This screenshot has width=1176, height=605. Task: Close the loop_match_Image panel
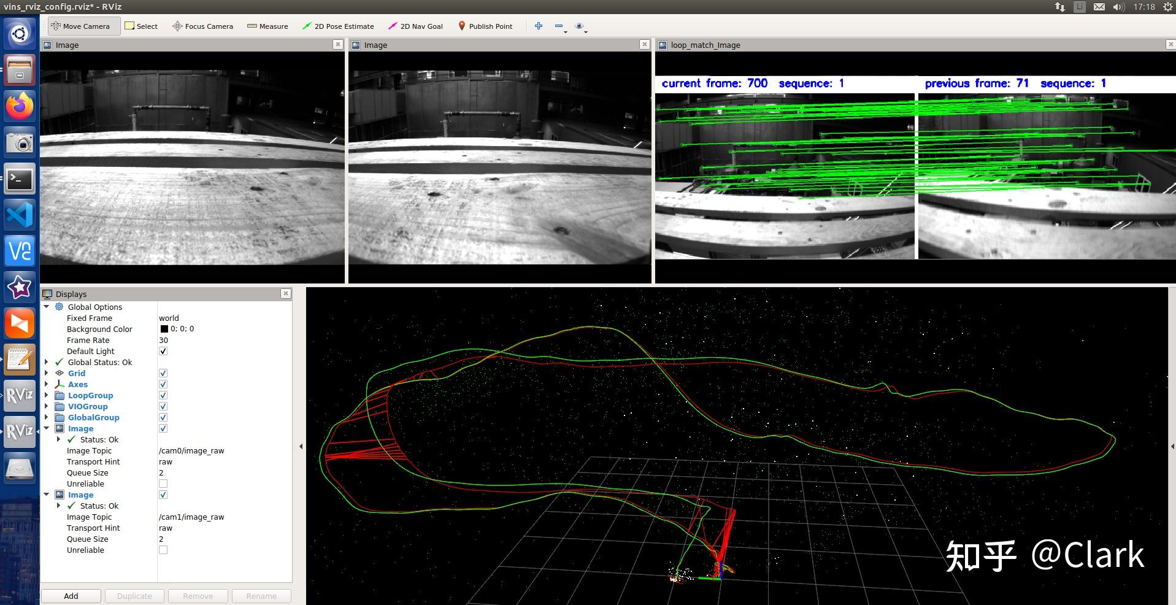1169,44
